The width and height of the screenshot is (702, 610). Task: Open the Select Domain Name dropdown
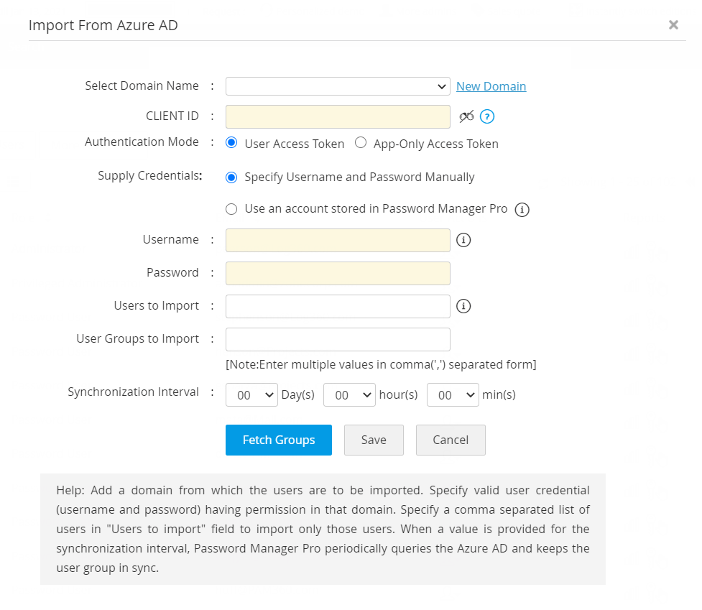[x=338, y=86]
